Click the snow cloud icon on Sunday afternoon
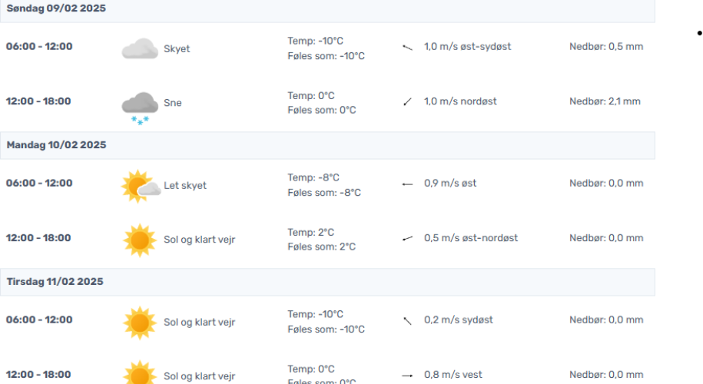 tap(140, 108)
